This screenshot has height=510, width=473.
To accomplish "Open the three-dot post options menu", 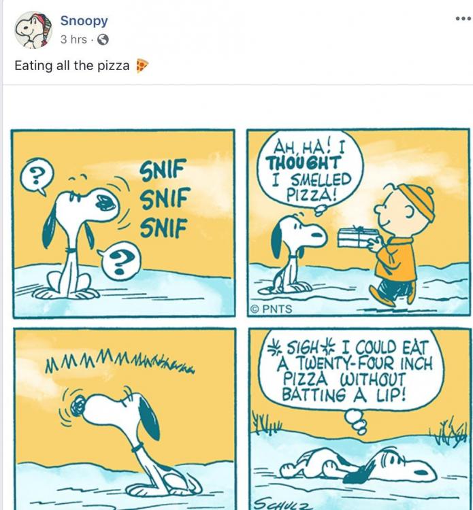I will 463,18.
